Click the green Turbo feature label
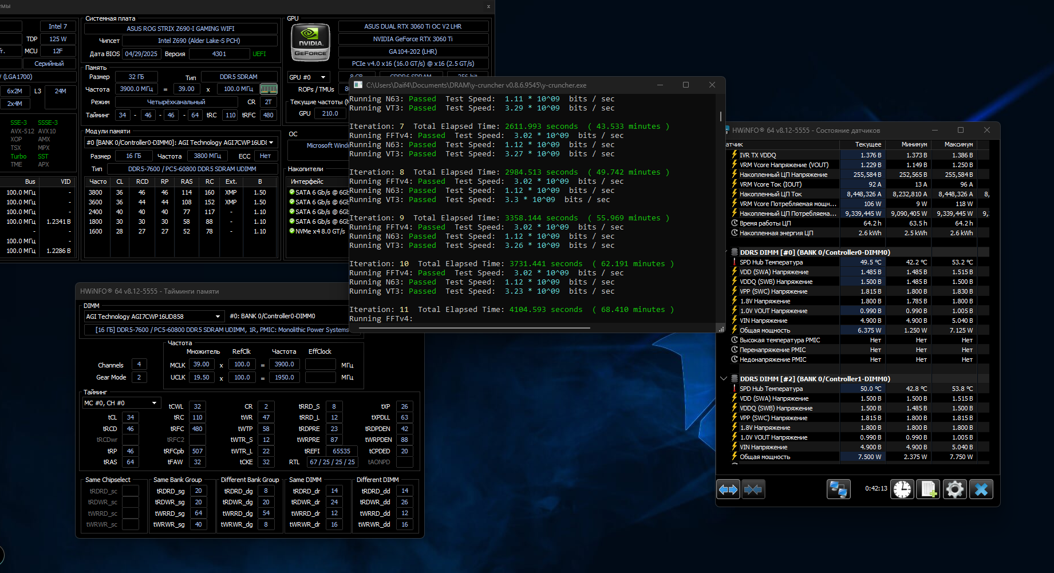Screen dimensions: 1054x573 pyautogui.click(x=18, y=156)
